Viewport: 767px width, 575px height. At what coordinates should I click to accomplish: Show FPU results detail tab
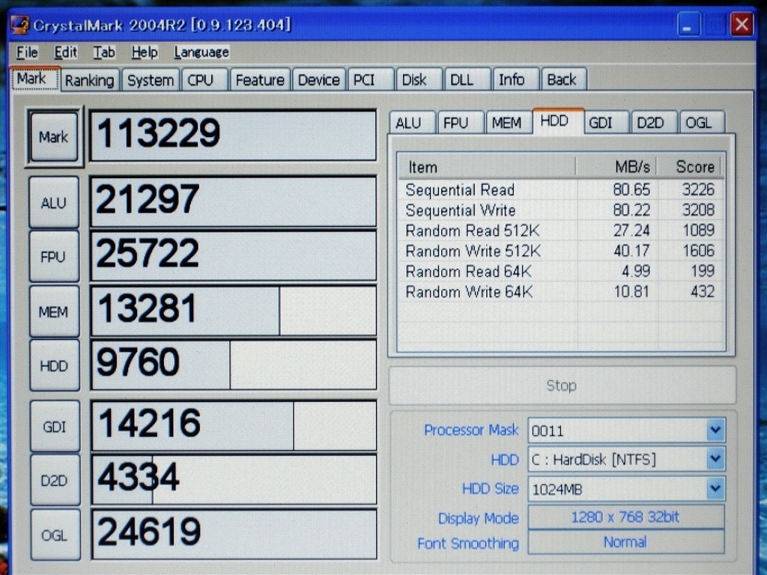point(461,122)
